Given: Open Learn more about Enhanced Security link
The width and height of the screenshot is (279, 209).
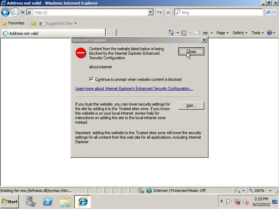Looking at the screenshot, I should click(x=134, y=88).
